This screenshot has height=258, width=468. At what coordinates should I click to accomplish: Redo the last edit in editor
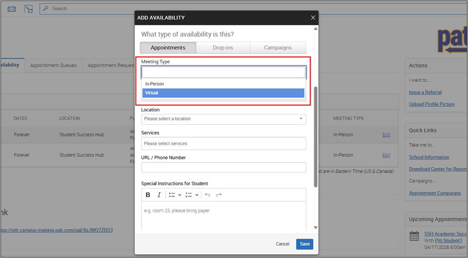(219, 195)
